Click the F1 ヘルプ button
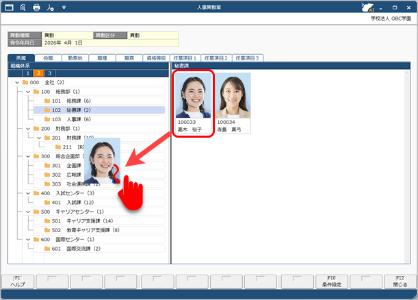Image resolution: width=418 pixels, height=300 pixels. pos(18,282)
